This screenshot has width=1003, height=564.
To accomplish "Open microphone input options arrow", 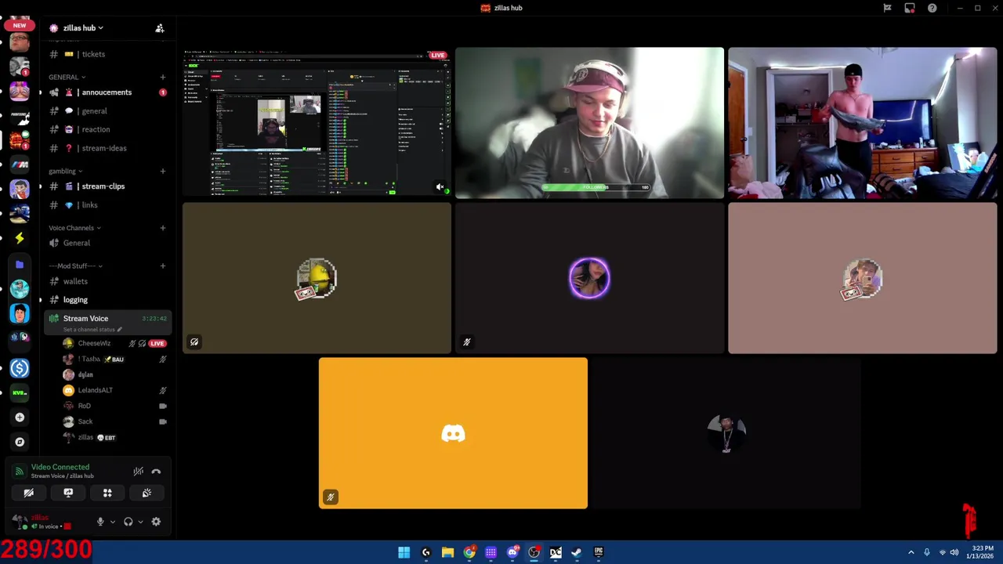I will 112,522.
